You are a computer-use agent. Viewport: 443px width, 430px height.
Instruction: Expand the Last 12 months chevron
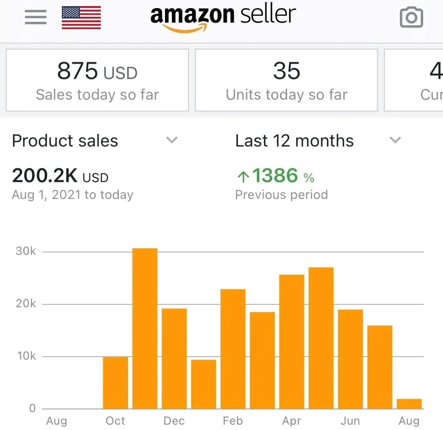coord(395,140)
